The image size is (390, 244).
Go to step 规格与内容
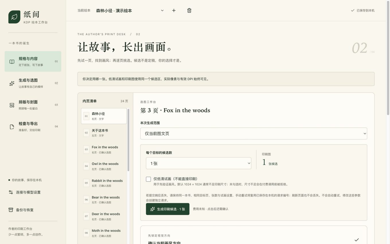pos(33,61)
